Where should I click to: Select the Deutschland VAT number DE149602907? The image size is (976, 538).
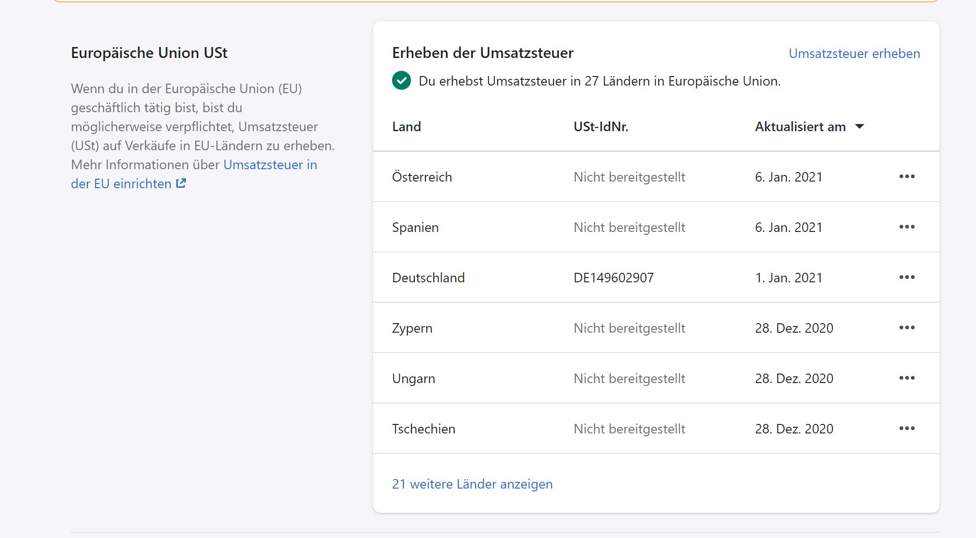(x=613, y=278)
